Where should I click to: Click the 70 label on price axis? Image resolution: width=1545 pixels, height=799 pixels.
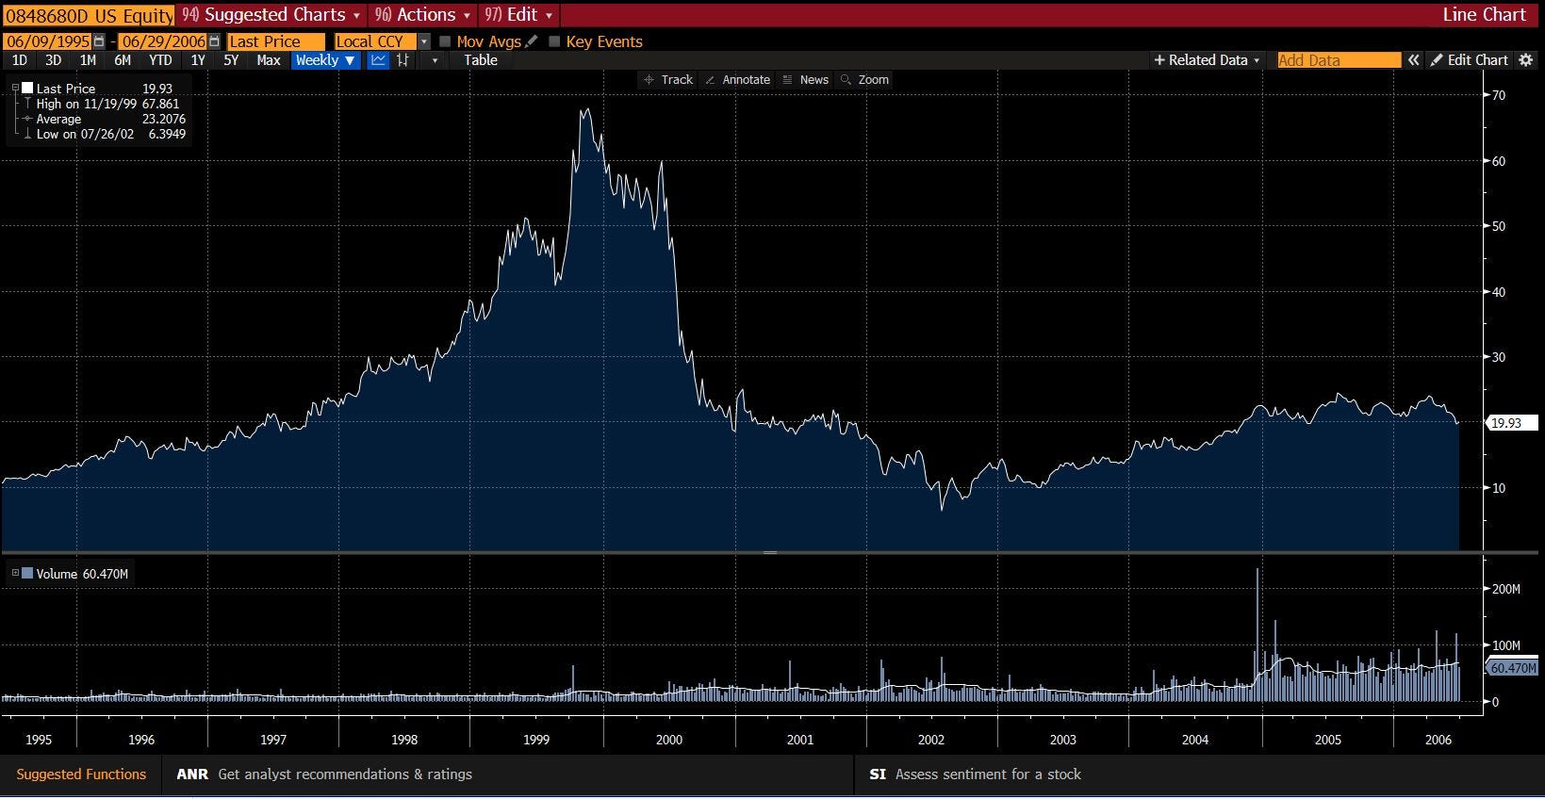click(1499, 95)
